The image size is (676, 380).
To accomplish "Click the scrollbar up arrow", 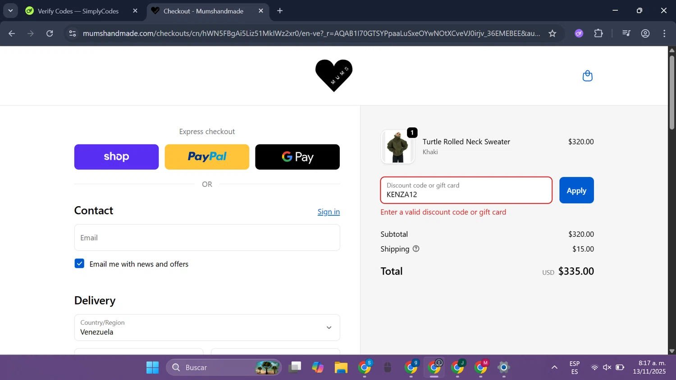I will (x=671, y=50).
